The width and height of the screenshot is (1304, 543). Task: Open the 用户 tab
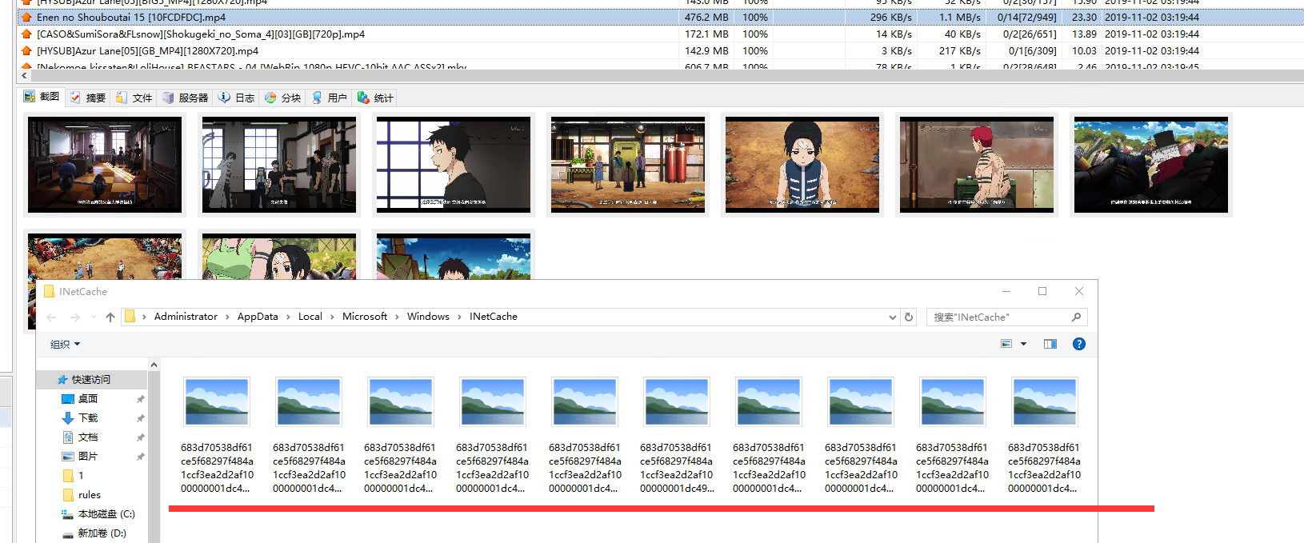coord(330,98)
